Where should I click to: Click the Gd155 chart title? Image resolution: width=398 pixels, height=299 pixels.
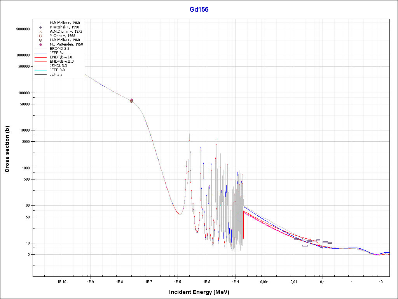coord(199,9)
